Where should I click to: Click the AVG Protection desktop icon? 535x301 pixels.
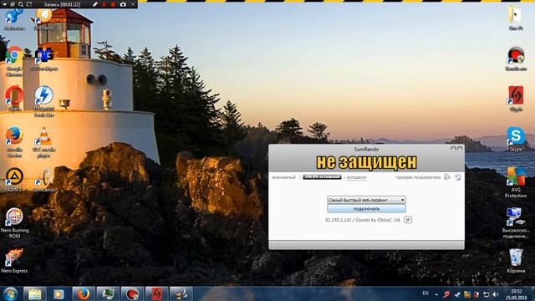[516, 182]
